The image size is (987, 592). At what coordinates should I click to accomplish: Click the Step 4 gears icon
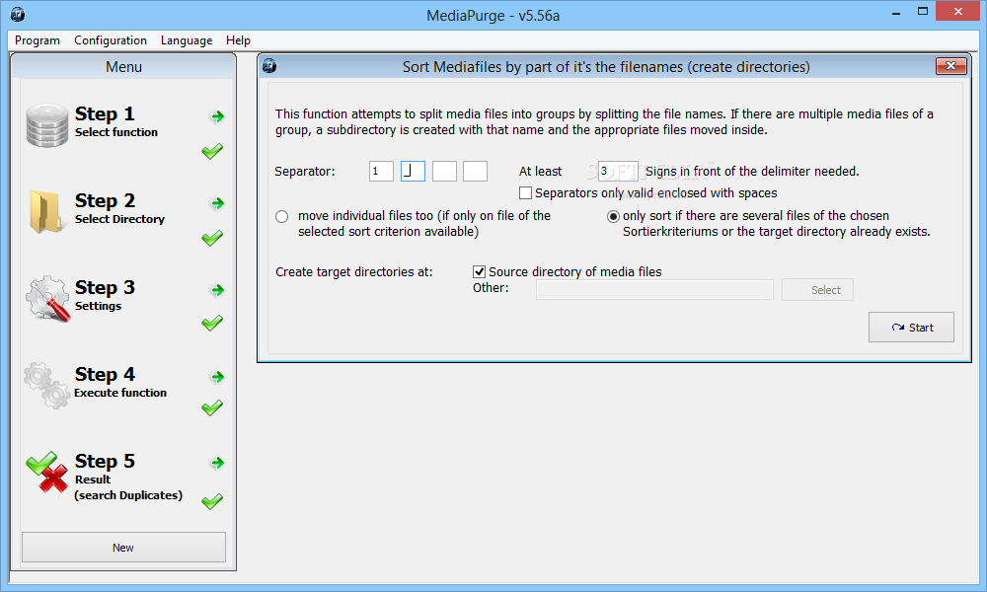click(47, 385)
